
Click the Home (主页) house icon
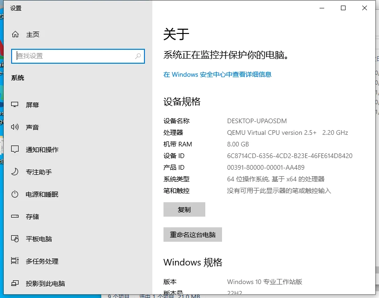tap(15, 34)
